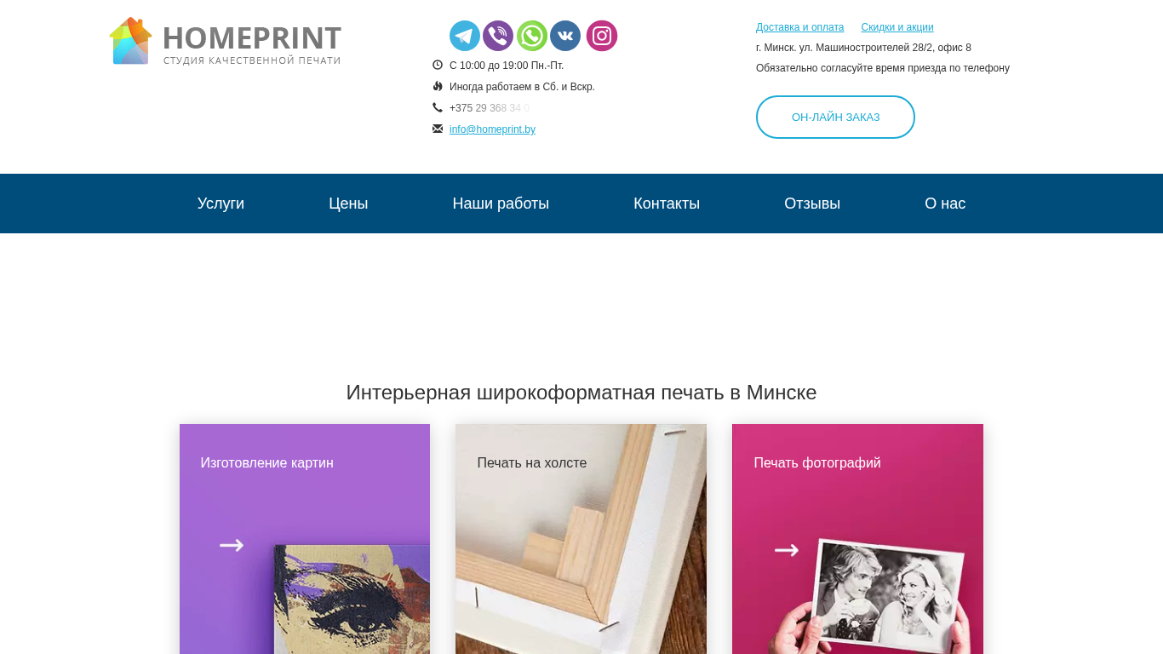1163x654 pixels.
Task: Click the ОН-ЛАЙН ЗАКАЗ button
Action: click(x=835, y=117)
